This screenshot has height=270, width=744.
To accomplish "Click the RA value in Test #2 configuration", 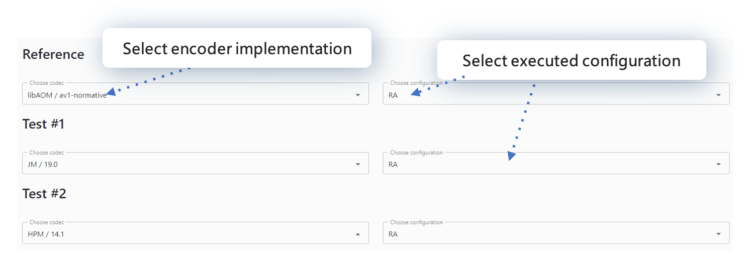I will [x=393, y=234].
